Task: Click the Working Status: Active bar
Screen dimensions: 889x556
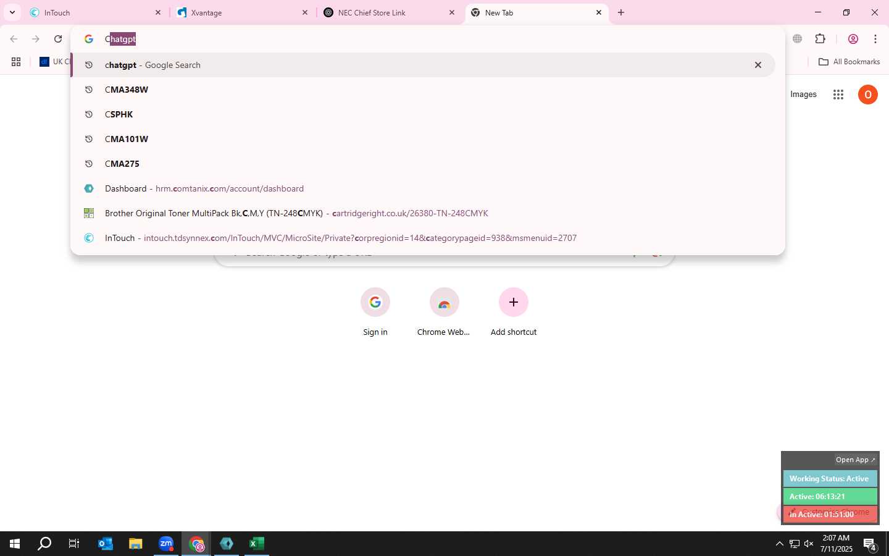Action: (x=830, y=479)
